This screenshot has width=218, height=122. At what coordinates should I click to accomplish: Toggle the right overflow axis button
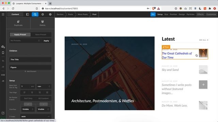click(x=44, y=104)
